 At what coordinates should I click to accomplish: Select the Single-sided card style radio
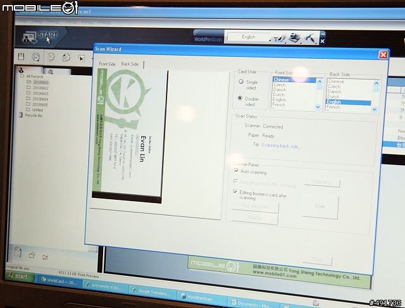(241, 82)
